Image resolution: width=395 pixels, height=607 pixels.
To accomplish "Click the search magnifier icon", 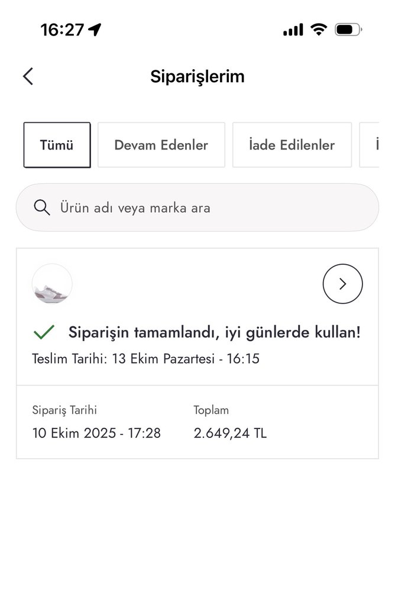I will [42, 208].
